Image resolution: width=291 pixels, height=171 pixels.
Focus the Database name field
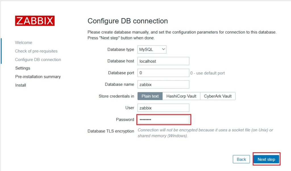tap(163, 85)
